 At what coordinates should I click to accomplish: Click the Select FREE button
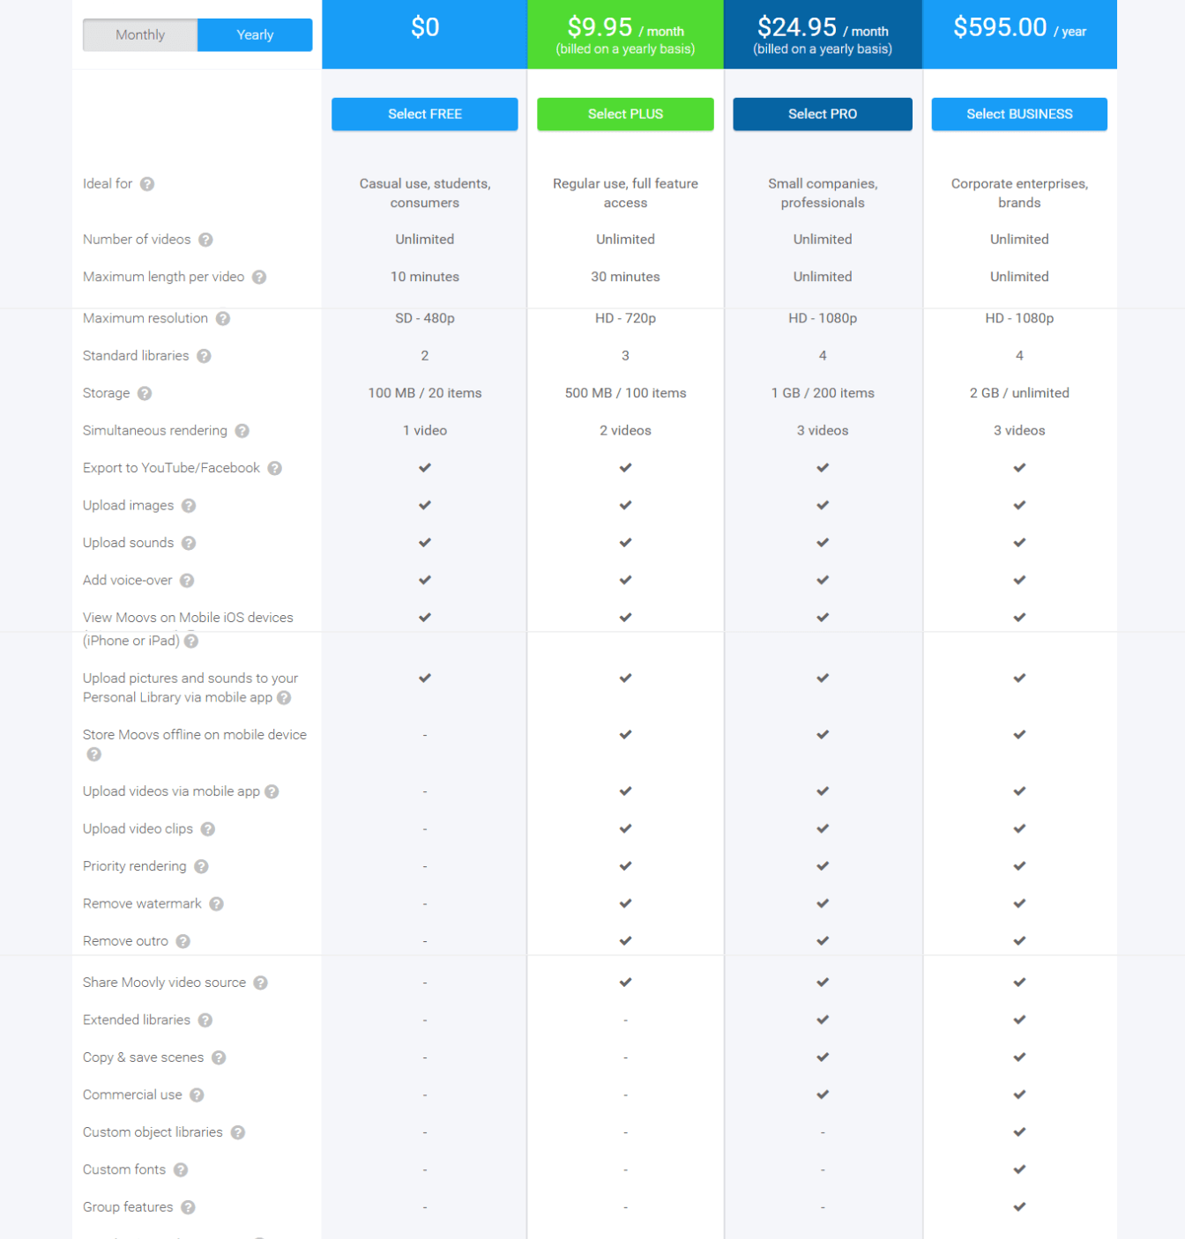425,114
